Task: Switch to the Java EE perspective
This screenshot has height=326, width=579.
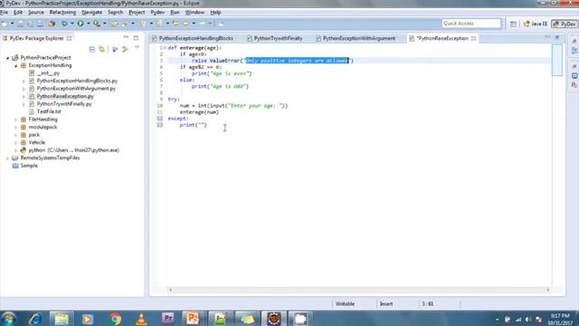Action: [536, 24]
